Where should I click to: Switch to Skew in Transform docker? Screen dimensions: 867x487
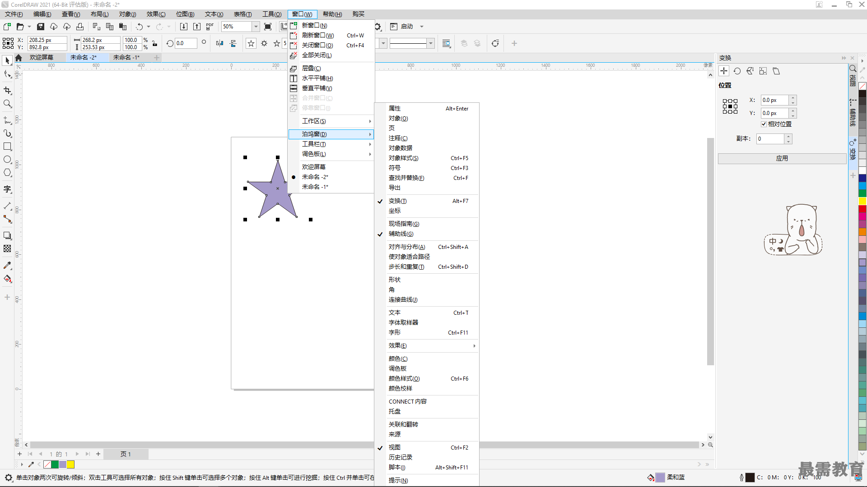pyautogui.click(x=776, y=71)
